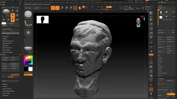Image resolution: width=177 pixels, height=99 pixels.
Task: Click the New Folder button in Subtool panel
Action: 162,32
